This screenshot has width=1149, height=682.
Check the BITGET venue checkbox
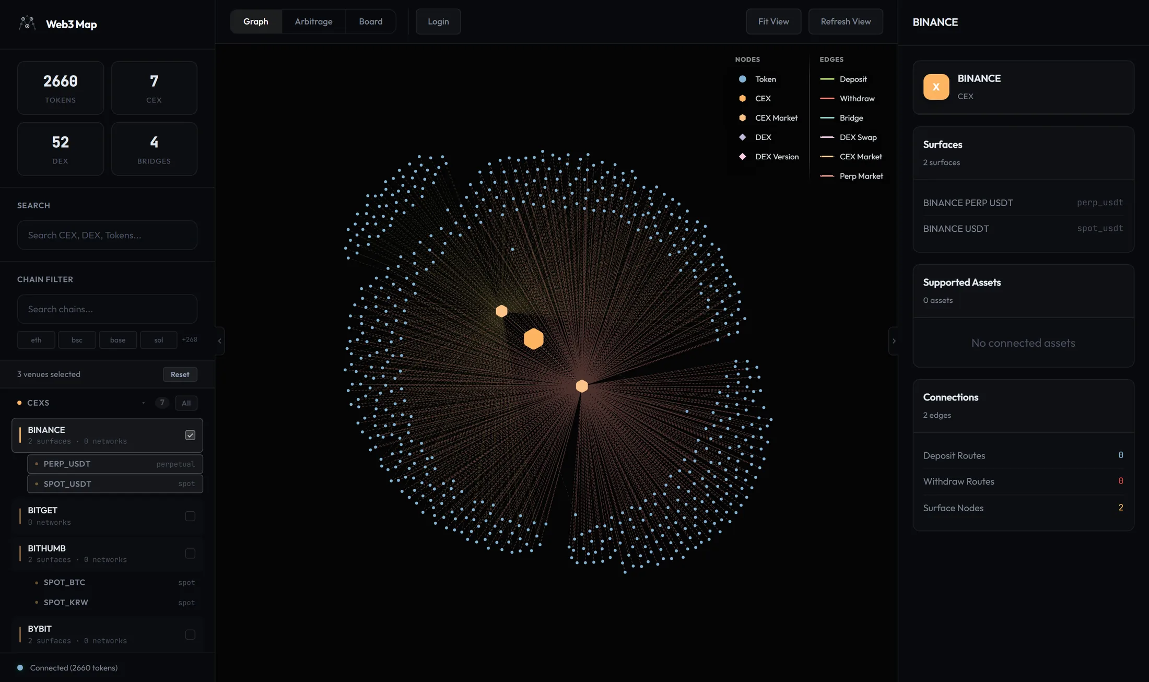coord(190,516)
